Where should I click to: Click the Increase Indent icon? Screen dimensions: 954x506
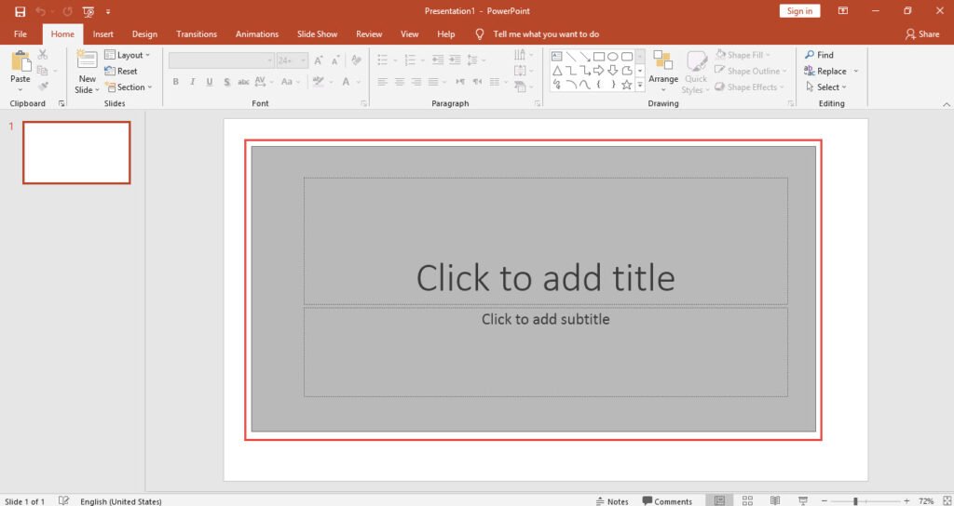[455, 60]
